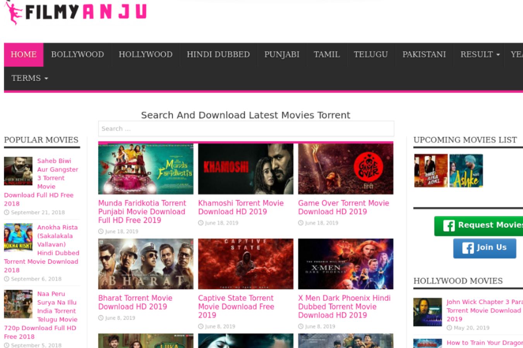Click clock icon beside Khamoshi June 18 date
Image resolution: width=523 pixels, height=348 pixels.
201,223
